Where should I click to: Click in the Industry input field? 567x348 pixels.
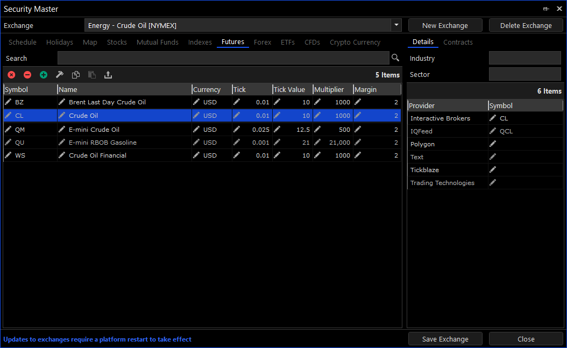click(x=525, y=58)
